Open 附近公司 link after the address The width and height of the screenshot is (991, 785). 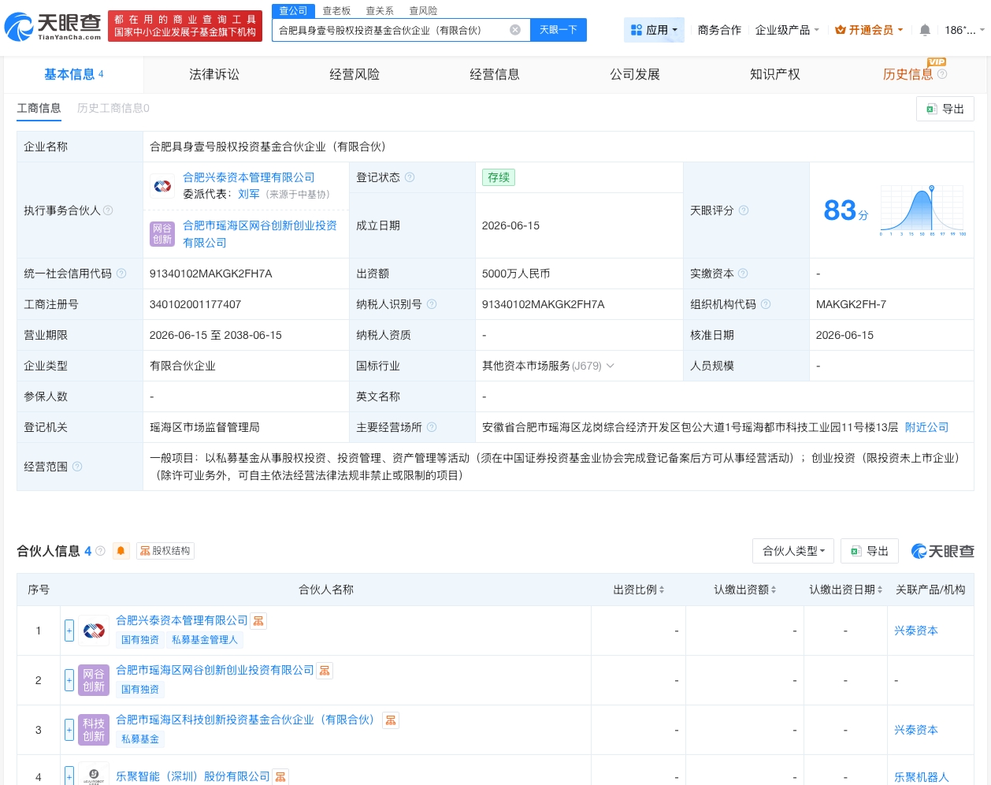point(926,427)
